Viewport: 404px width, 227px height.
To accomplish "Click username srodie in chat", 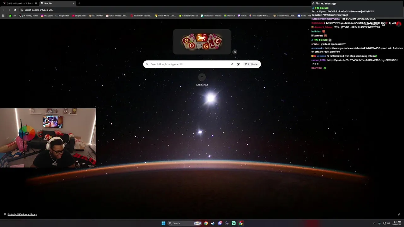I will 315,44.
